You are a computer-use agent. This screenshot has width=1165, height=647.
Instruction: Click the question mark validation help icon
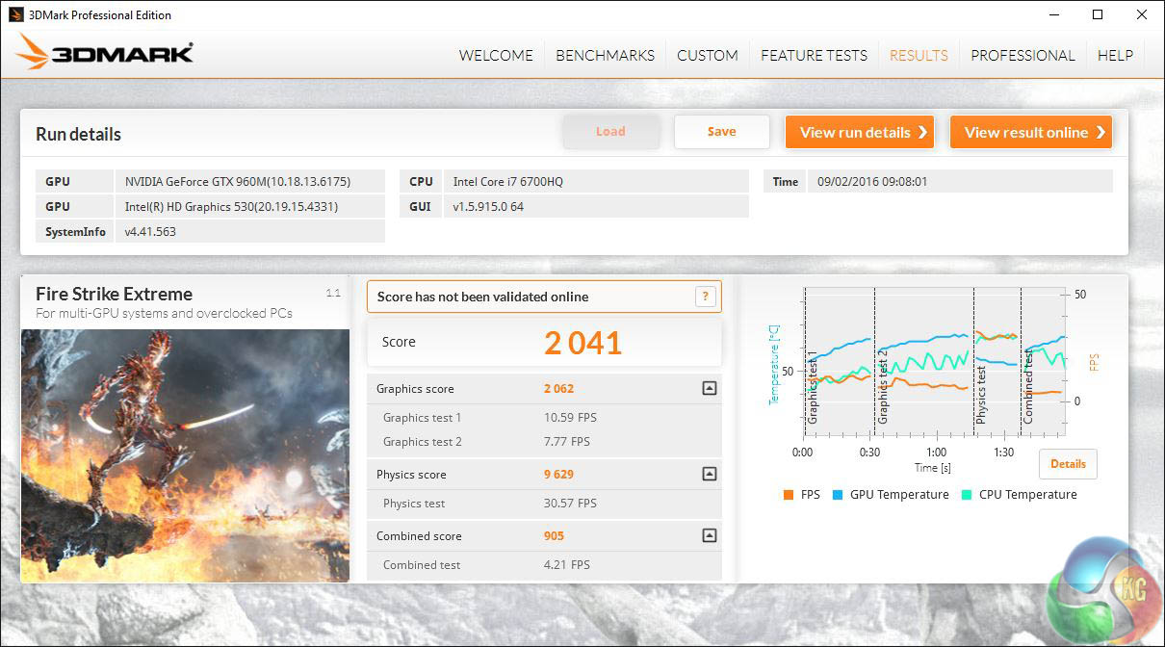(x=705, y=297)
